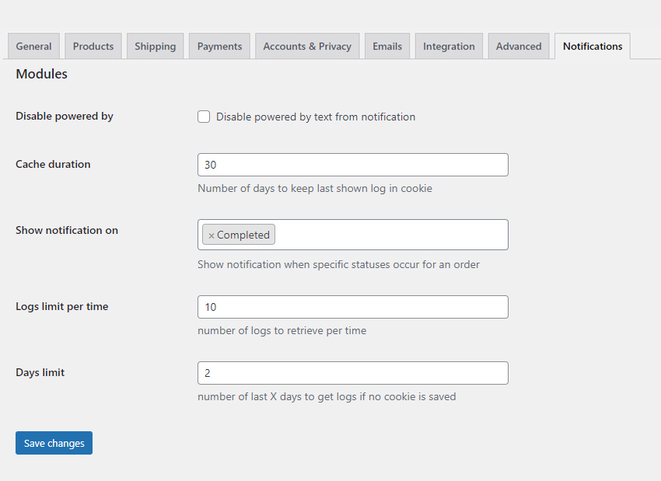Click the Logs limit per time field
This screenshot has width=661, height=481.
(352, 307)
